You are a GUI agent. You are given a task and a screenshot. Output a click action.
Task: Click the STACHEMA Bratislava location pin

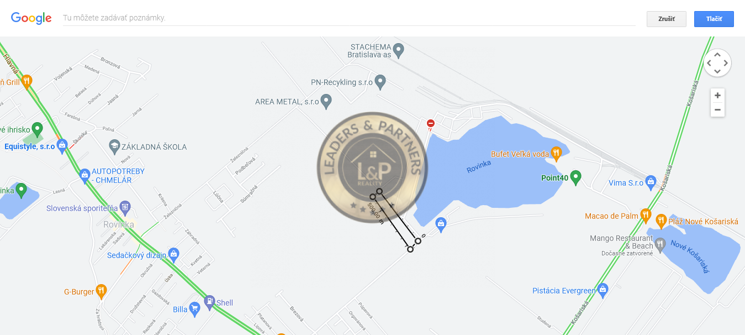pos(398,50)
